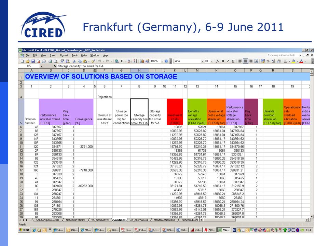Toggle Bold formatting

point(223,61)
